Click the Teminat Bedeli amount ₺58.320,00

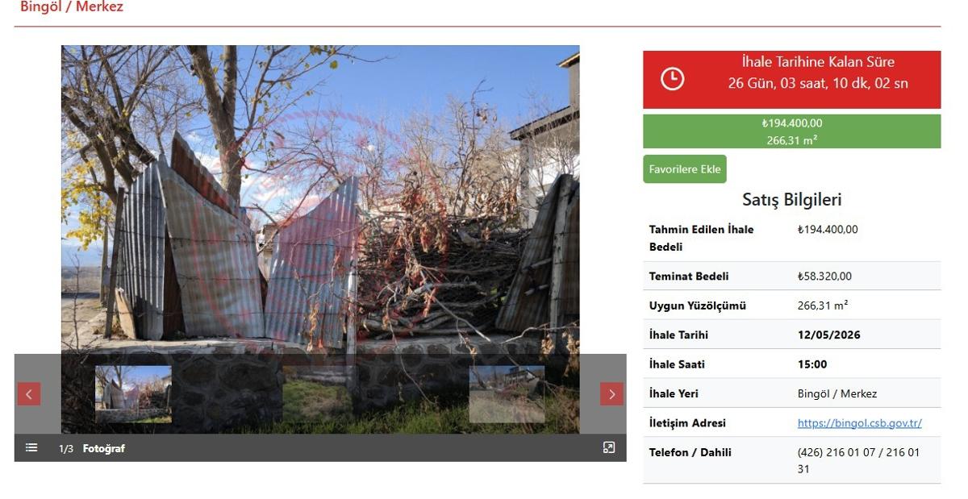point(824,277)
